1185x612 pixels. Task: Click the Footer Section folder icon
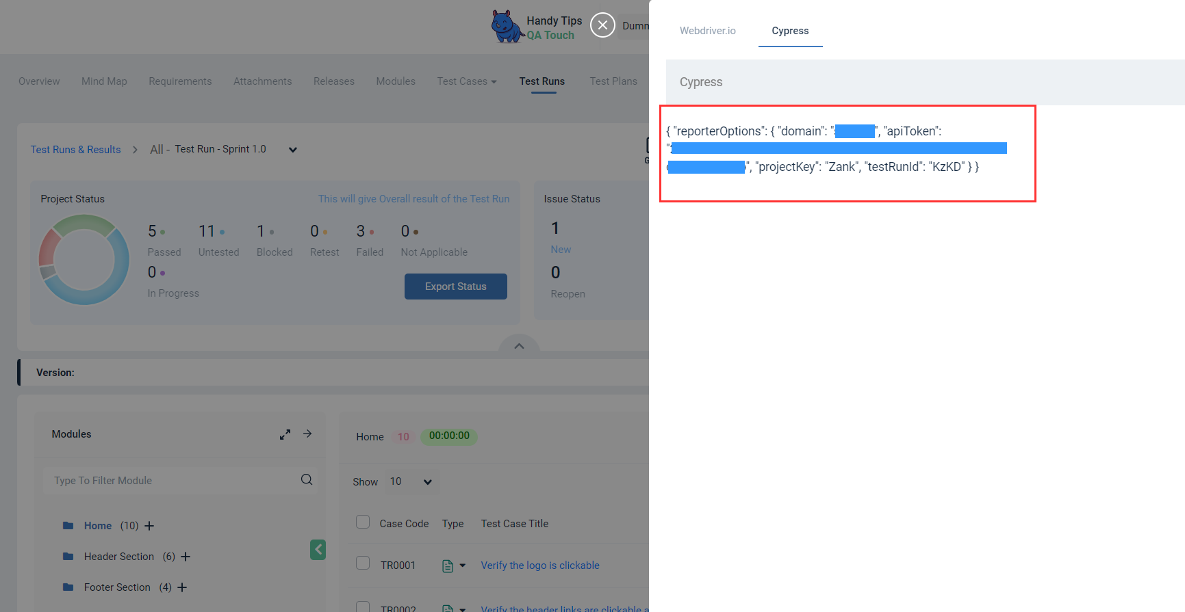coord(68,587)
